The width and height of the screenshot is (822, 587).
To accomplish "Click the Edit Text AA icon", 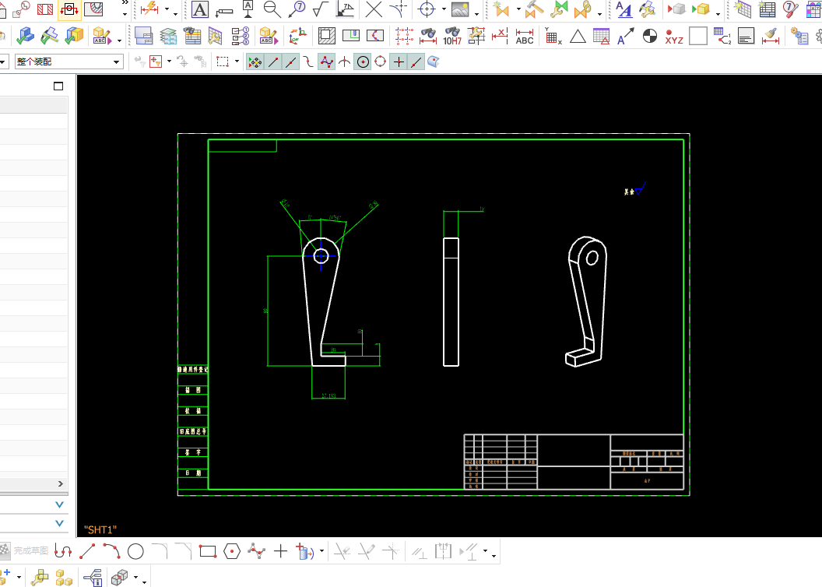I will [x=624, y=9].
